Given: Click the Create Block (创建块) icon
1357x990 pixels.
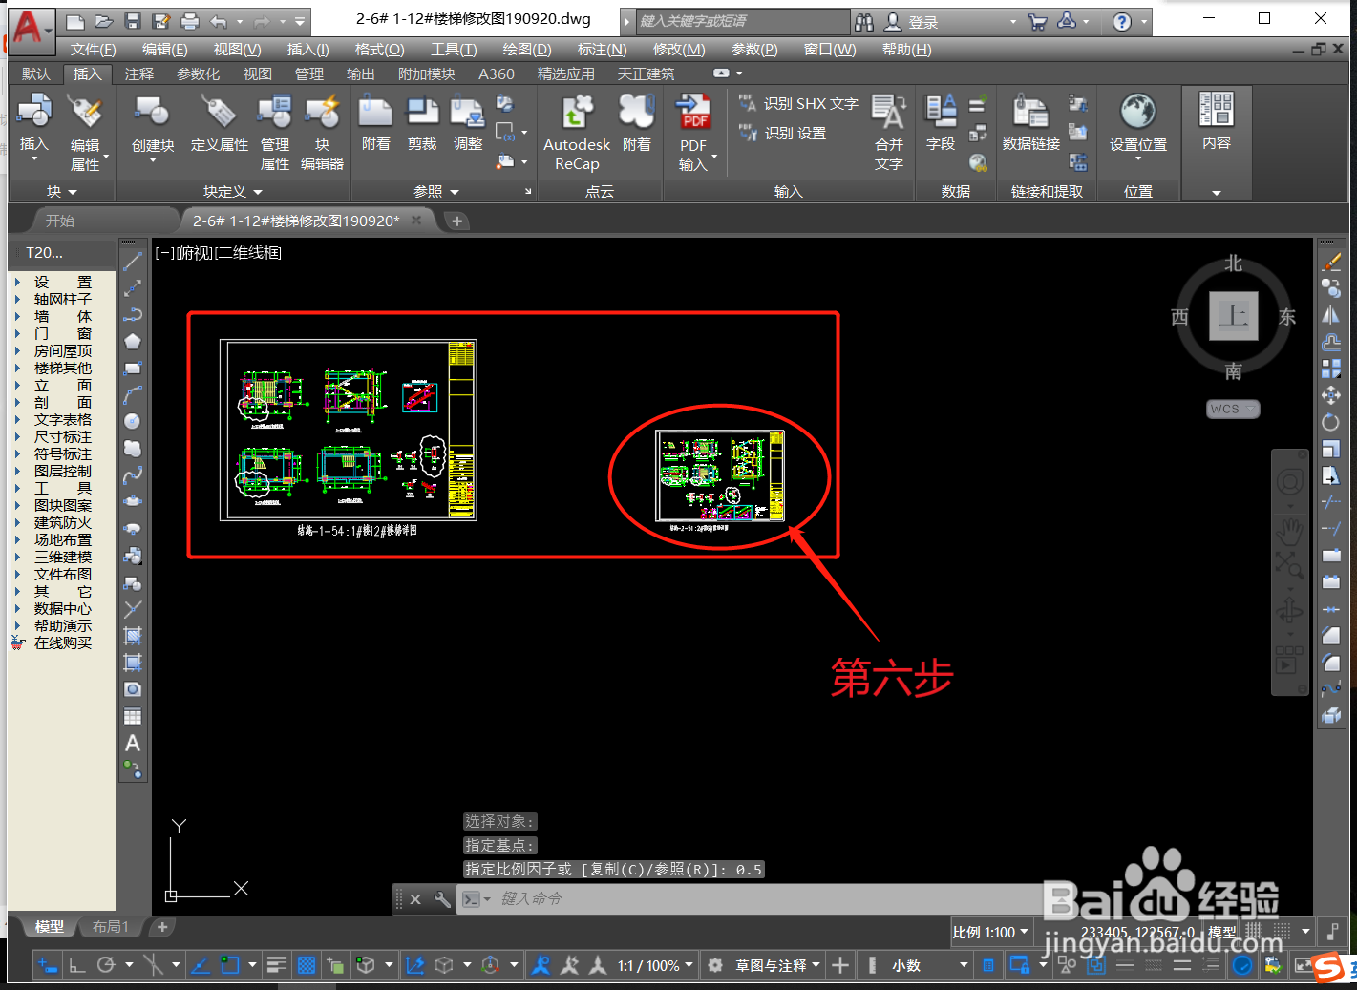Looking at the screenshot, I should pyautogui.click(x=153, y=113).
